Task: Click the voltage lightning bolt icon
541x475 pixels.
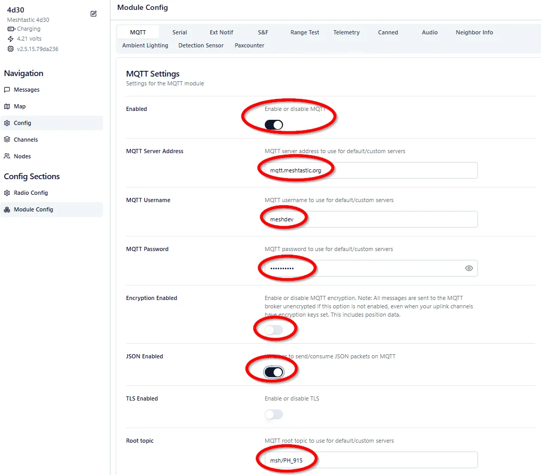Action: [x=11, y=39]
